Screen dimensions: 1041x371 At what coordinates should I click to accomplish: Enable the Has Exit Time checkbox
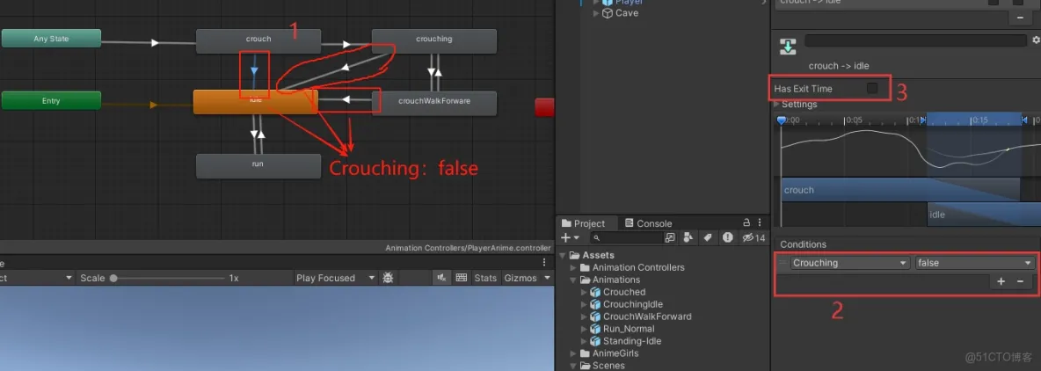872,88
